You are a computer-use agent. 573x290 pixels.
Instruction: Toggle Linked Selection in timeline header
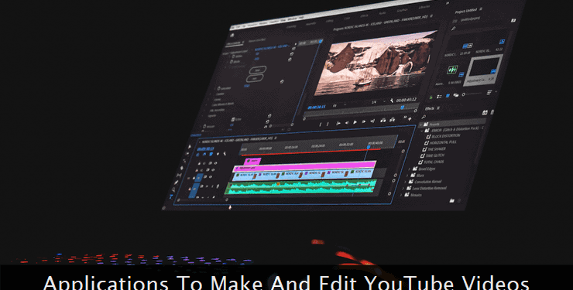(211, 155)
